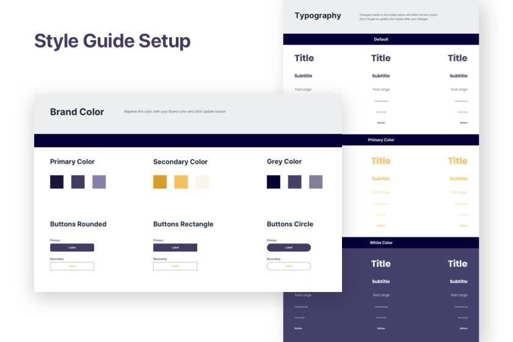Click the dark navy brand color bar
This screenshot has height=342, width=513.
click(x=188, y=140)
